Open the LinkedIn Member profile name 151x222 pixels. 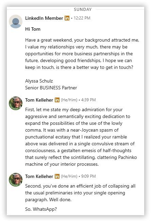click(x=44, y=18)
